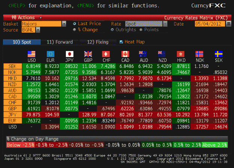
Task: Select the Outrights radio option
Action: pyautogui.click(x=112, y=30)
